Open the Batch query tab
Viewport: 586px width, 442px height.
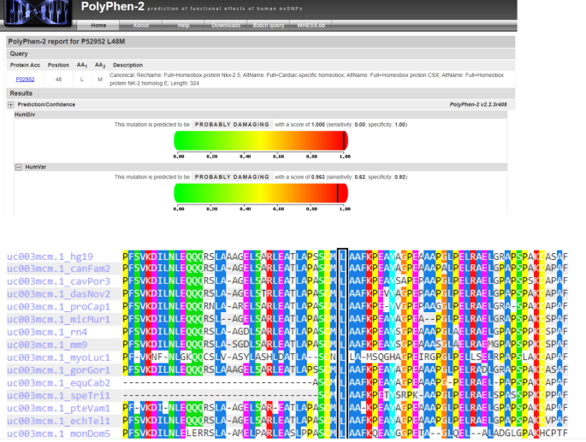(x=269, y=26)
